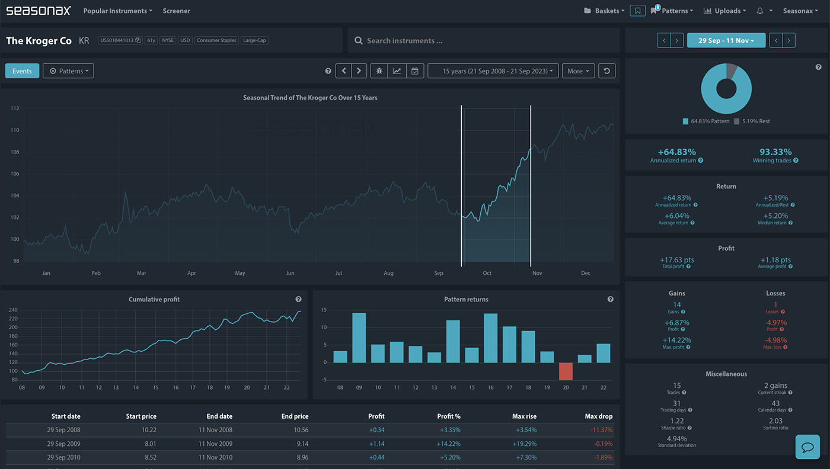Screen dimensions: 830x469
Task: Copy the ISIN US5010441013 tag
Action: 120,40
